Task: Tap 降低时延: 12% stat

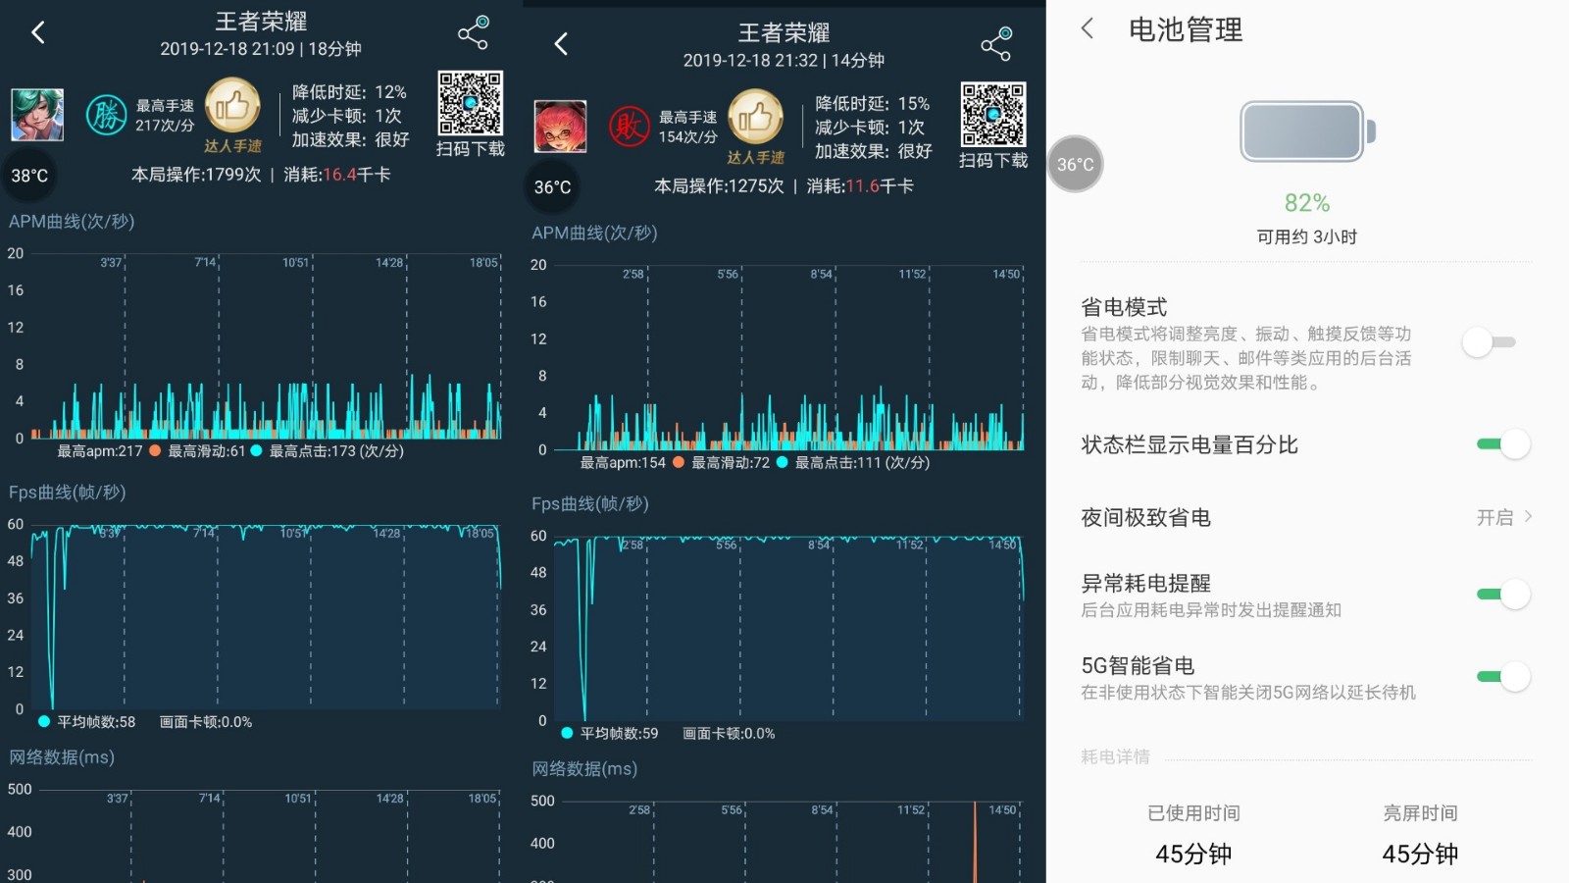Action: tap(349, 92)
